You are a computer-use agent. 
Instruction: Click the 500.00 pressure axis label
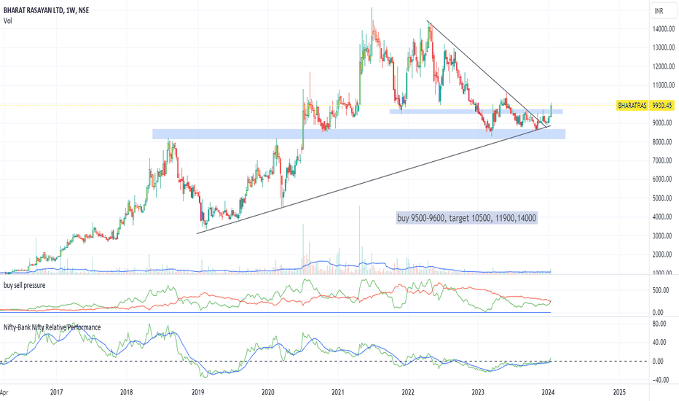tap(660, 290)
